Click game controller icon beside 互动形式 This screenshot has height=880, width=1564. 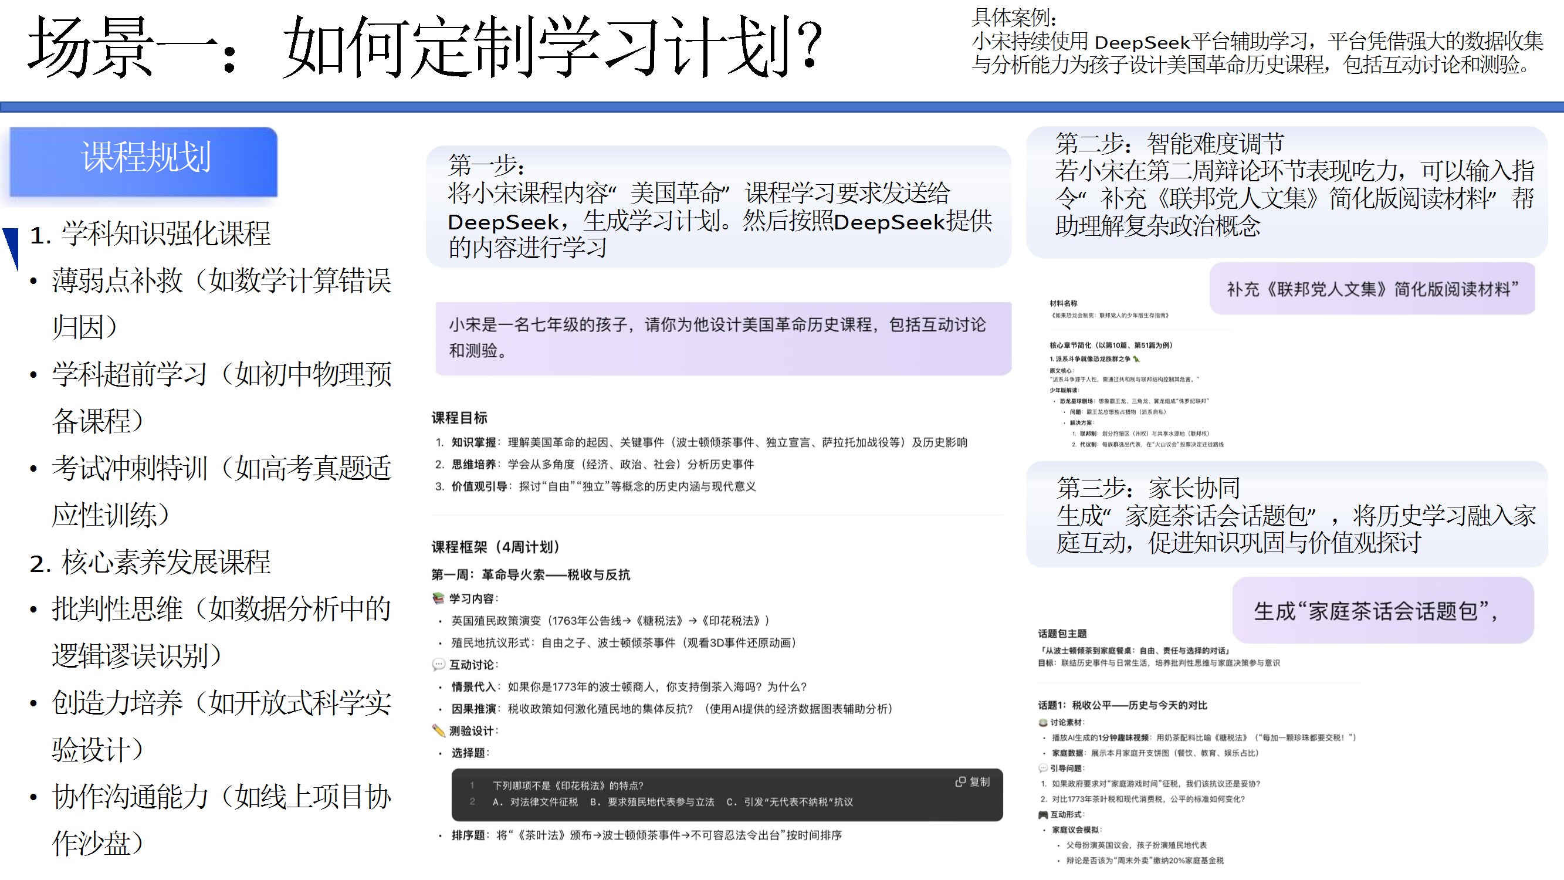tap(1043, 814)
